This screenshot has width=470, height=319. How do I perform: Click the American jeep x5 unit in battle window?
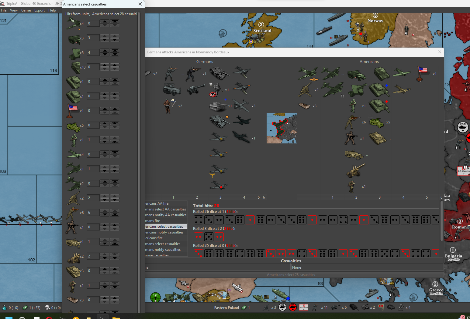tap(376, 122)
